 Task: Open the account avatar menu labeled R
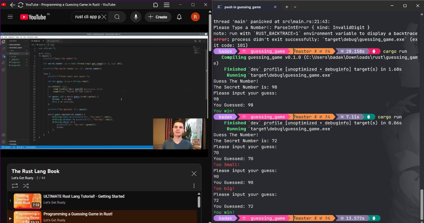pyautogui.click(x=195, y=17)
